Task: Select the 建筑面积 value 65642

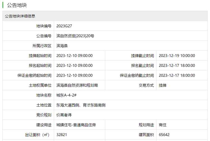Action: click(x=164, y=135)
